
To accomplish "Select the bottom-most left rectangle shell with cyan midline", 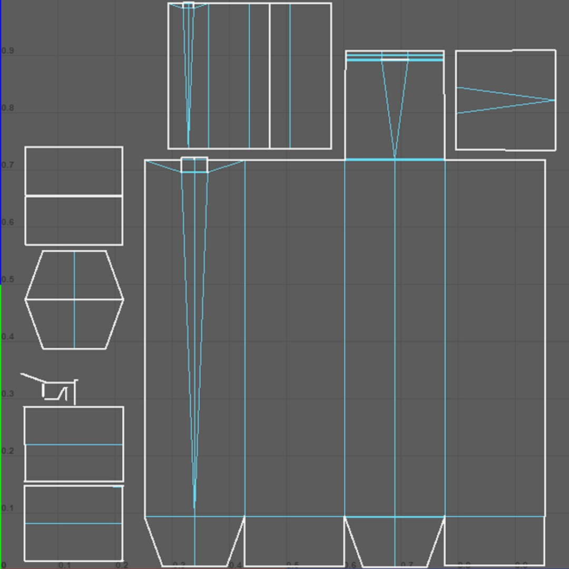I will (x=74, y=523).
